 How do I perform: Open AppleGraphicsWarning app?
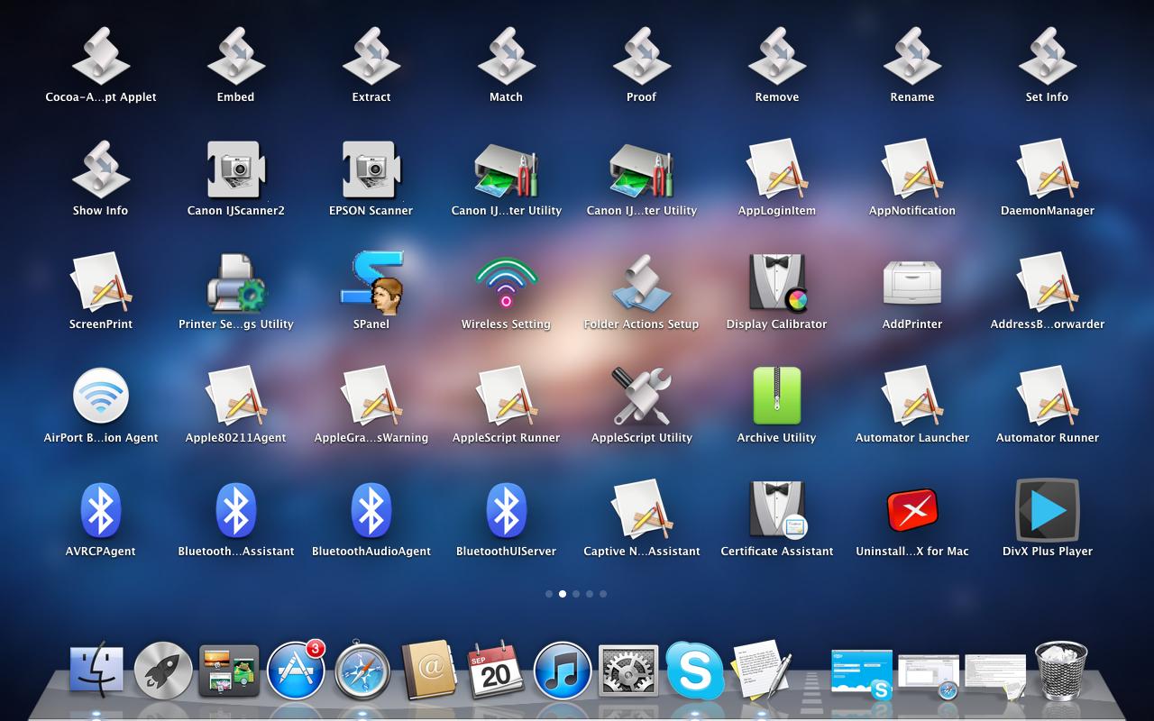(371, 397)
